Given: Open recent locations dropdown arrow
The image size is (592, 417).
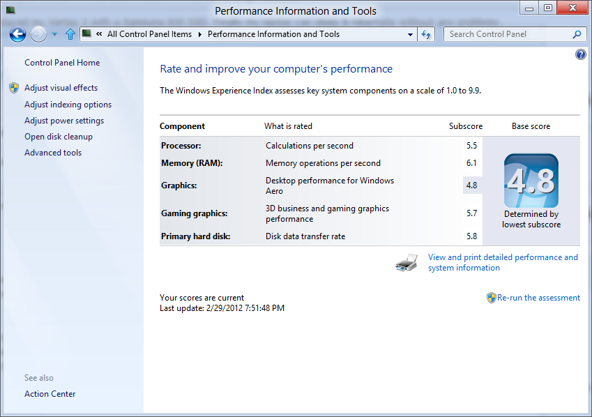Looking at the screenshot, I should 55,34.
